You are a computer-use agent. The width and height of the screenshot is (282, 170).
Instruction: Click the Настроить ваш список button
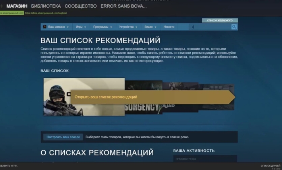pos(63,137)
